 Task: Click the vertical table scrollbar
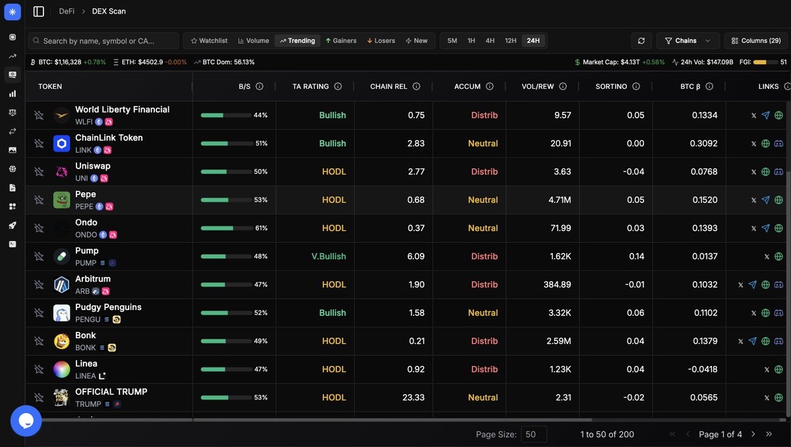click(788, 293)
